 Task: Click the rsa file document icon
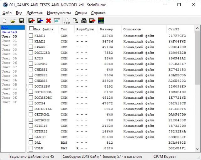click(x=67, y=21)
